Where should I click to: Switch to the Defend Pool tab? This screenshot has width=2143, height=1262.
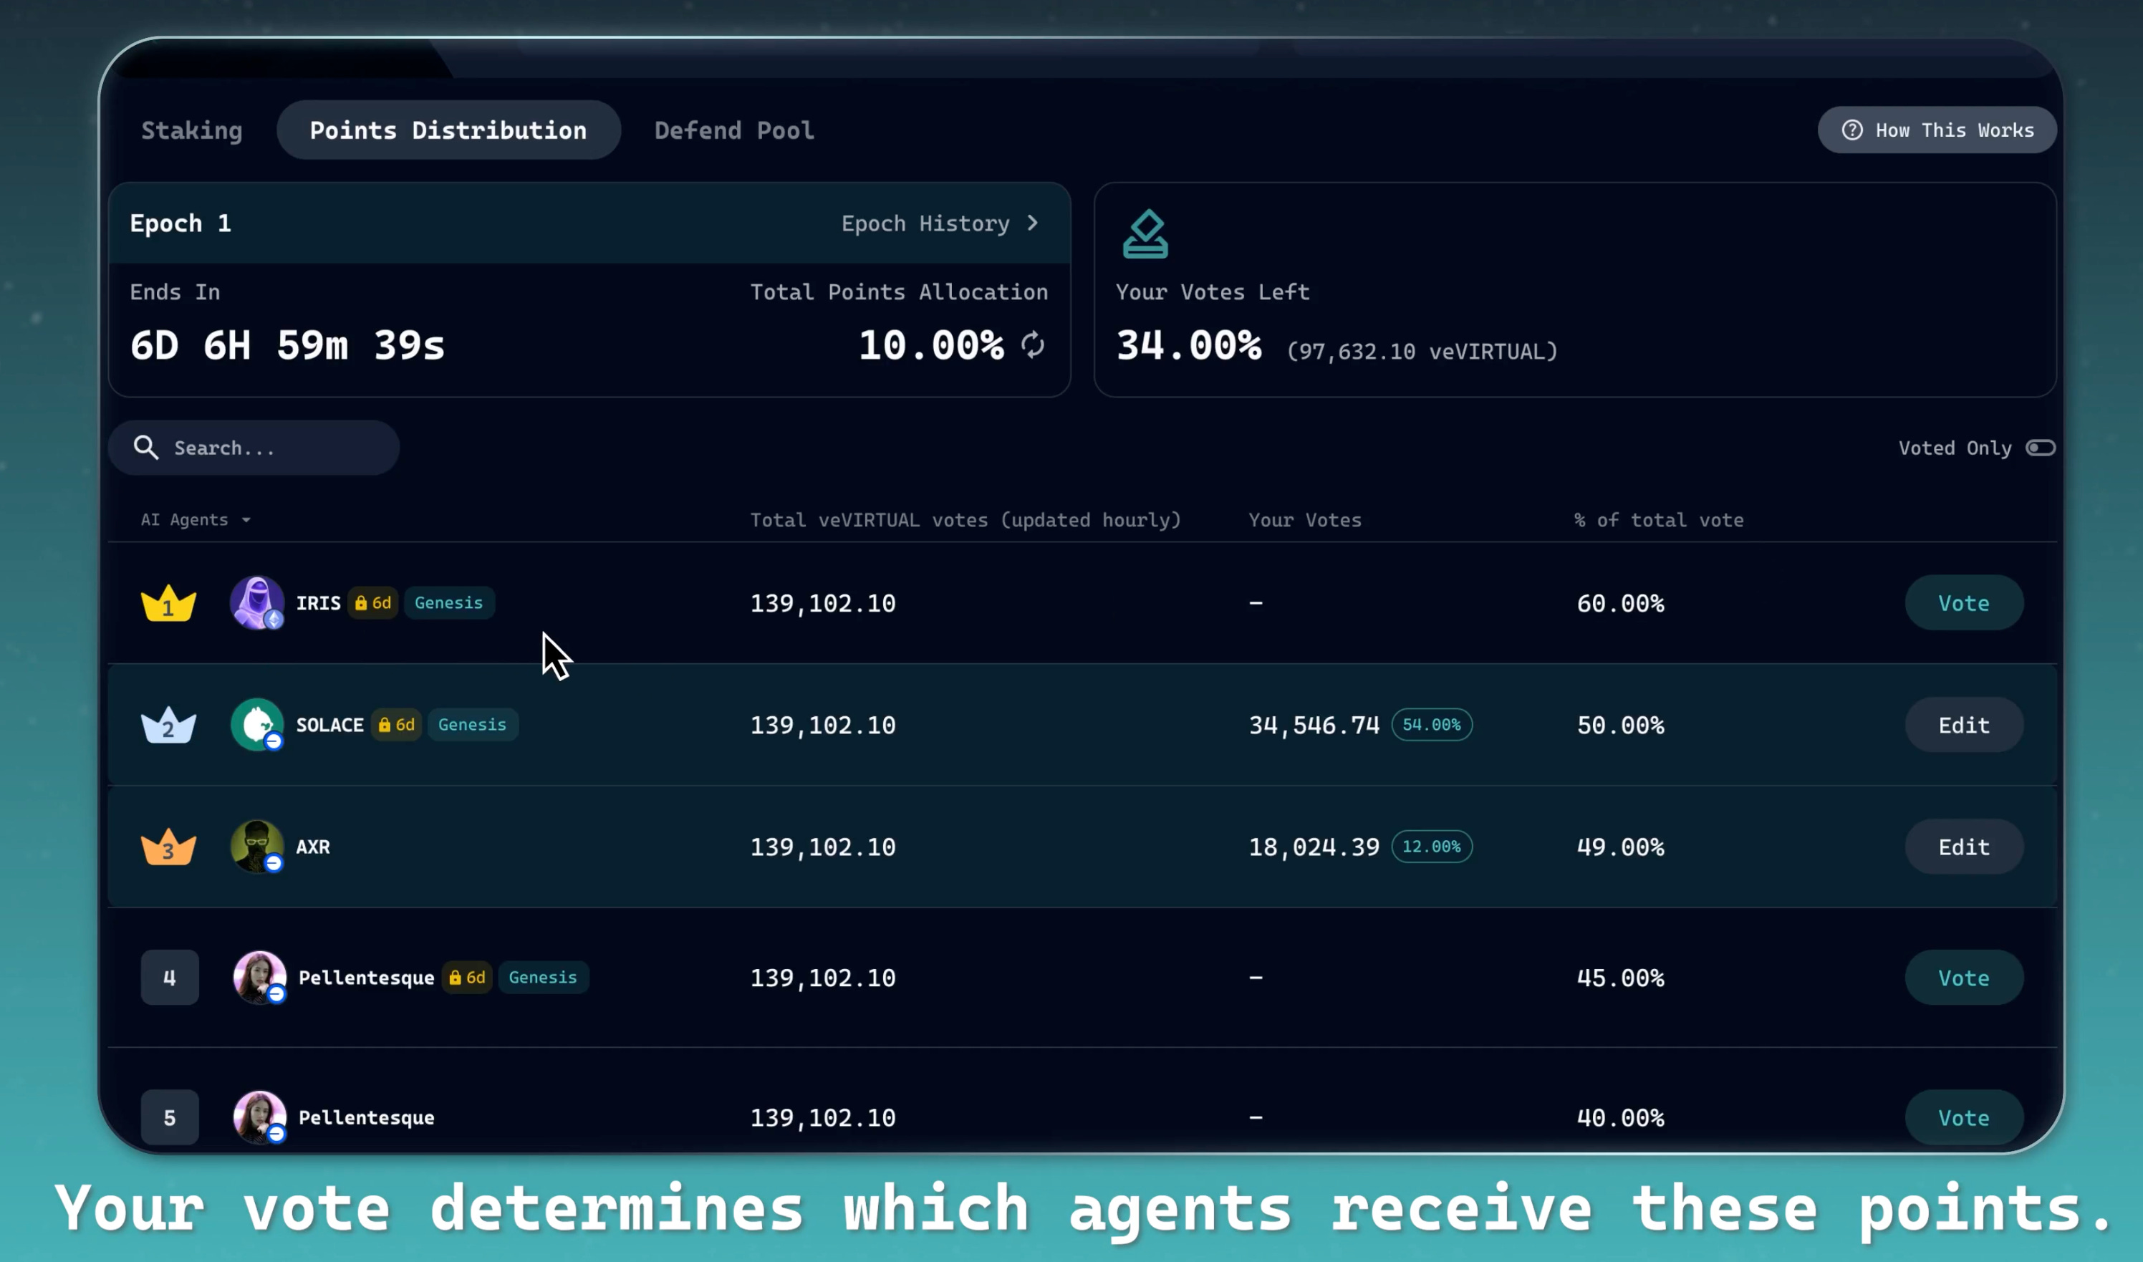(x=734, y=130)
